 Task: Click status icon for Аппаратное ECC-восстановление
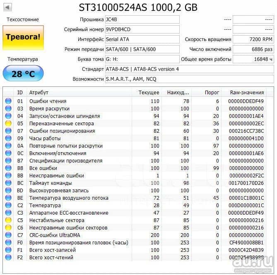[x=8, y=213]
